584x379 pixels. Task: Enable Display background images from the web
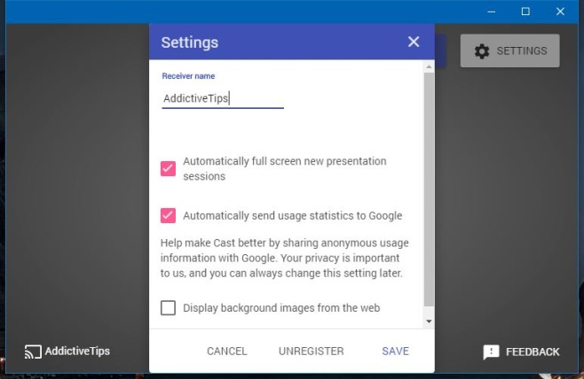[x=168, y=307]
